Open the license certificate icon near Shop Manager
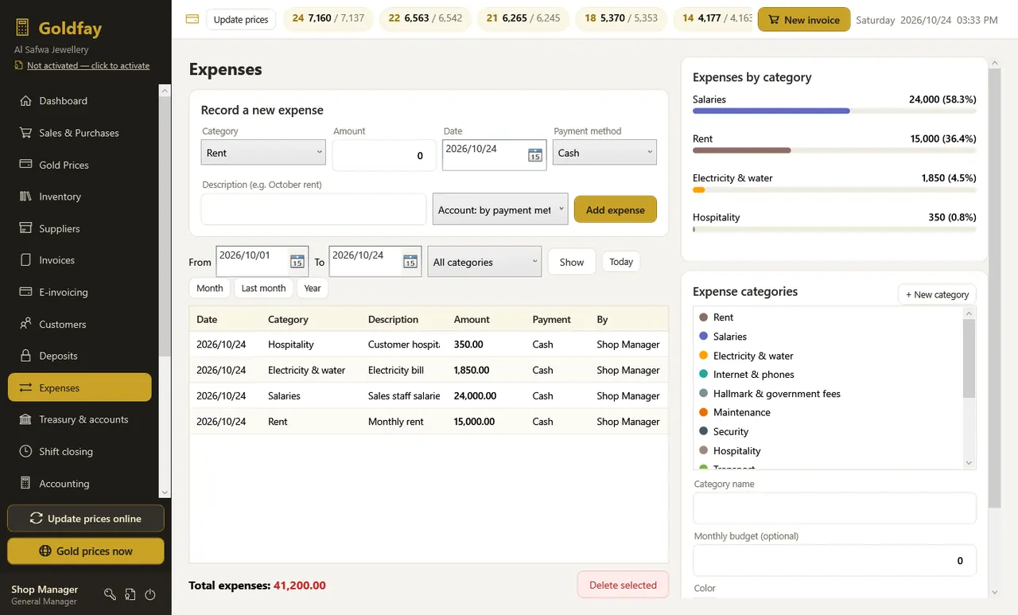This screenshot has width=1018, height=615. click(x=130, y=594)
